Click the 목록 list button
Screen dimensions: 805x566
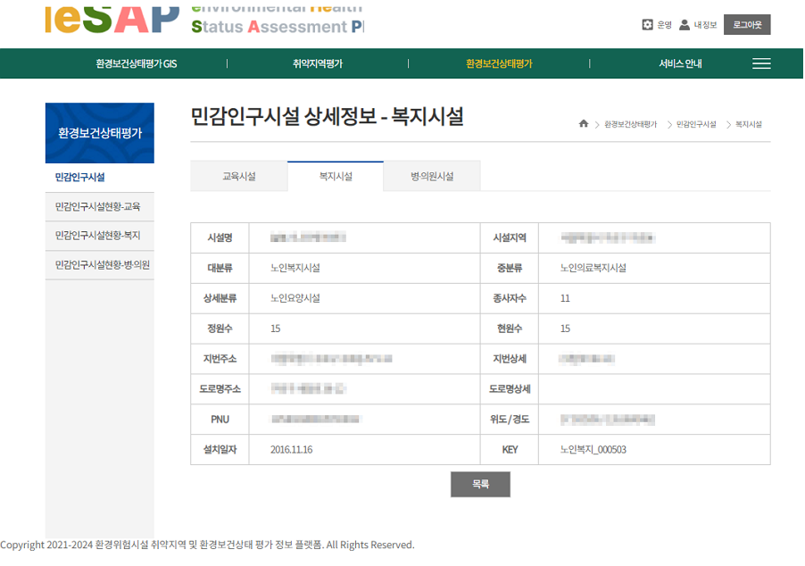tap(480, 485)
